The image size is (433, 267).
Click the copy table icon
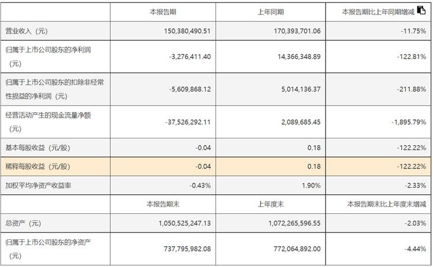click(421, 11)
